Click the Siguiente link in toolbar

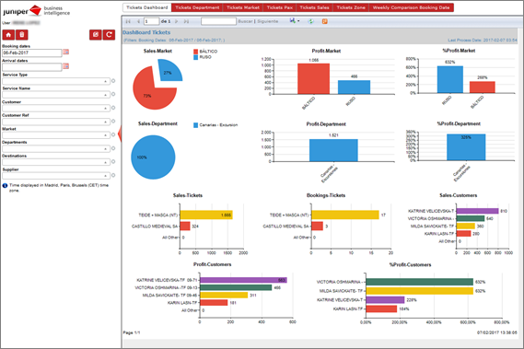tap(268, 21)
